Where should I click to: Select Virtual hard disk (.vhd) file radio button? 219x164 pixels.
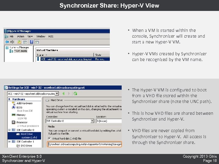(x=49, y=138)
